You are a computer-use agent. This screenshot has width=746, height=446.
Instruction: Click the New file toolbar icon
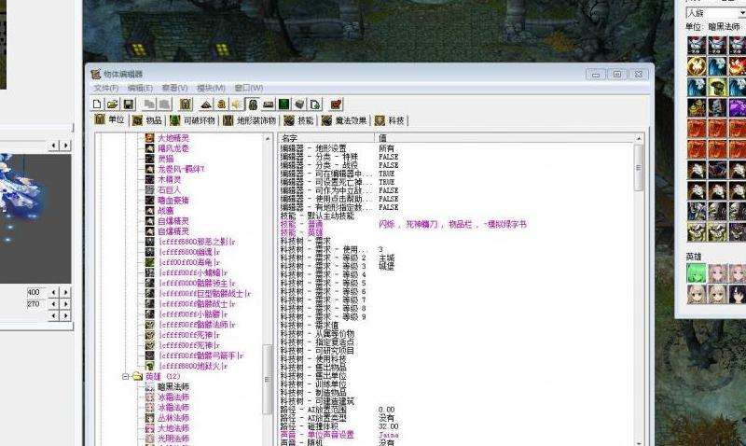tap(97, 105)
